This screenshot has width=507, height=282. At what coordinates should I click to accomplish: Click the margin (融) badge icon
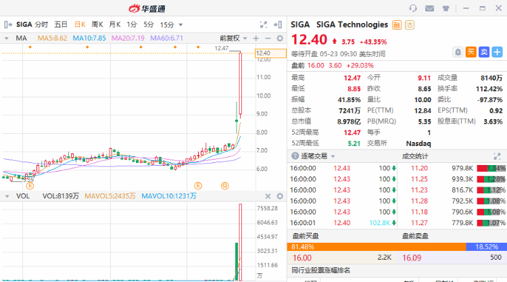[x=397, y=25]
